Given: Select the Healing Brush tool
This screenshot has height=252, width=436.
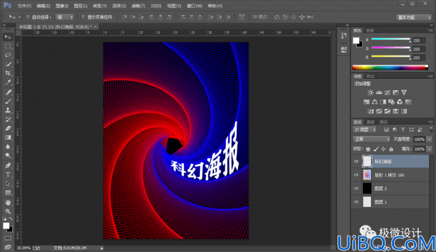Looking at the screenshot, I should coord(8,92).
